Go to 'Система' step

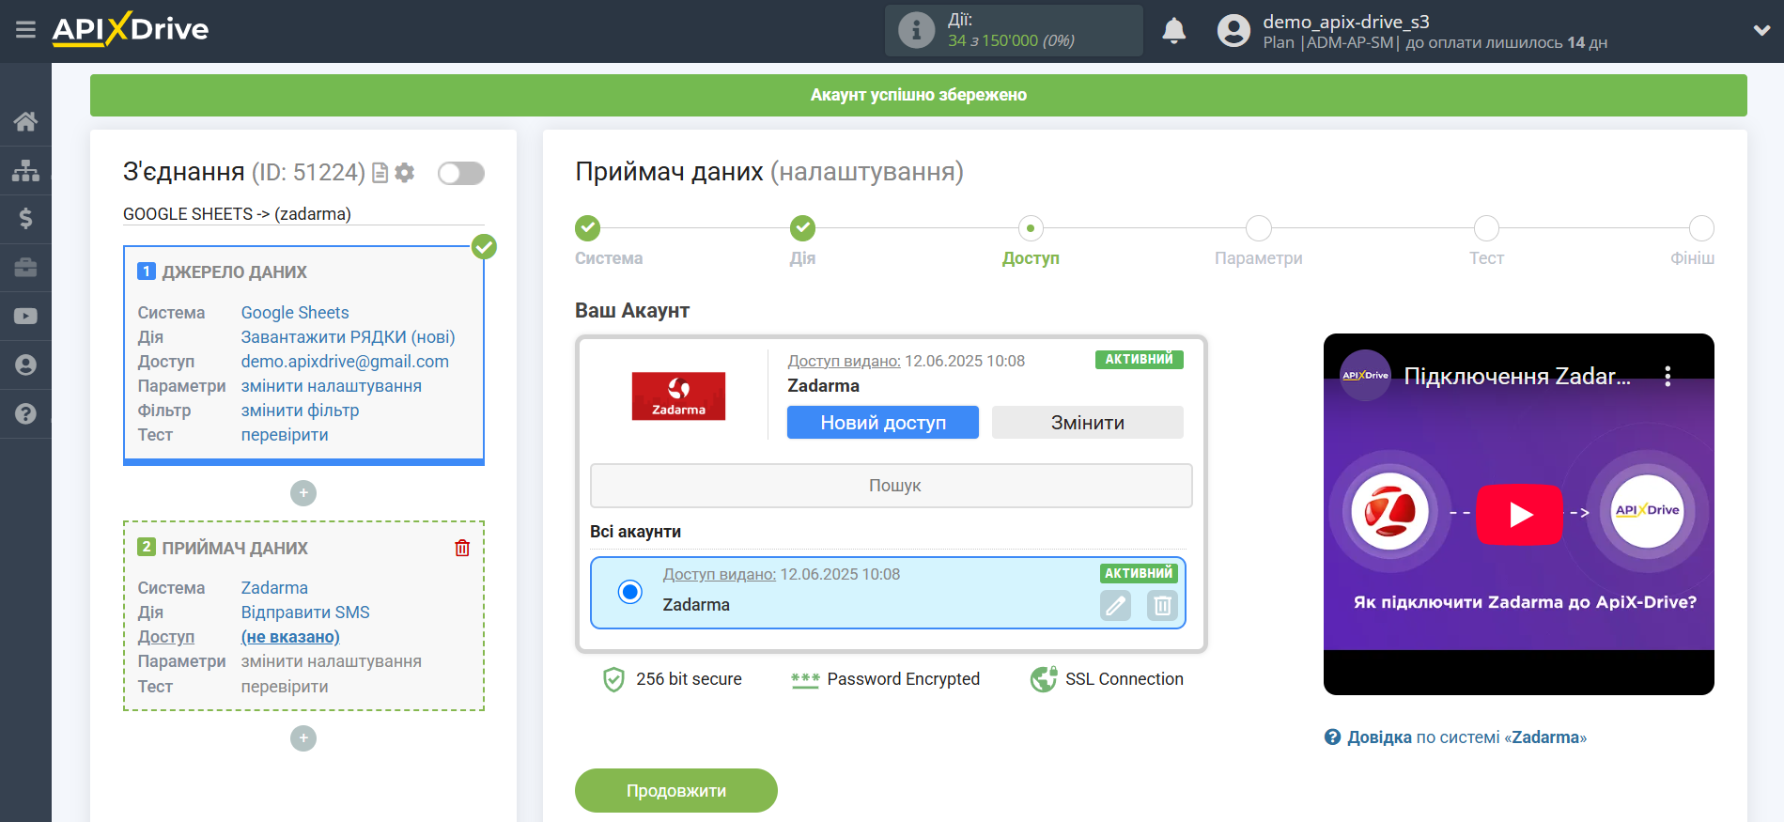pos(588,228)
